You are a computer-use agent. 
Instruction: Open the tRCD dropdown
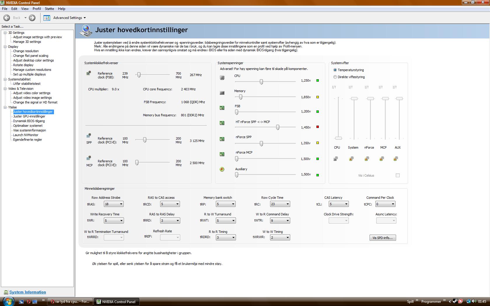[x=170, y=204]
